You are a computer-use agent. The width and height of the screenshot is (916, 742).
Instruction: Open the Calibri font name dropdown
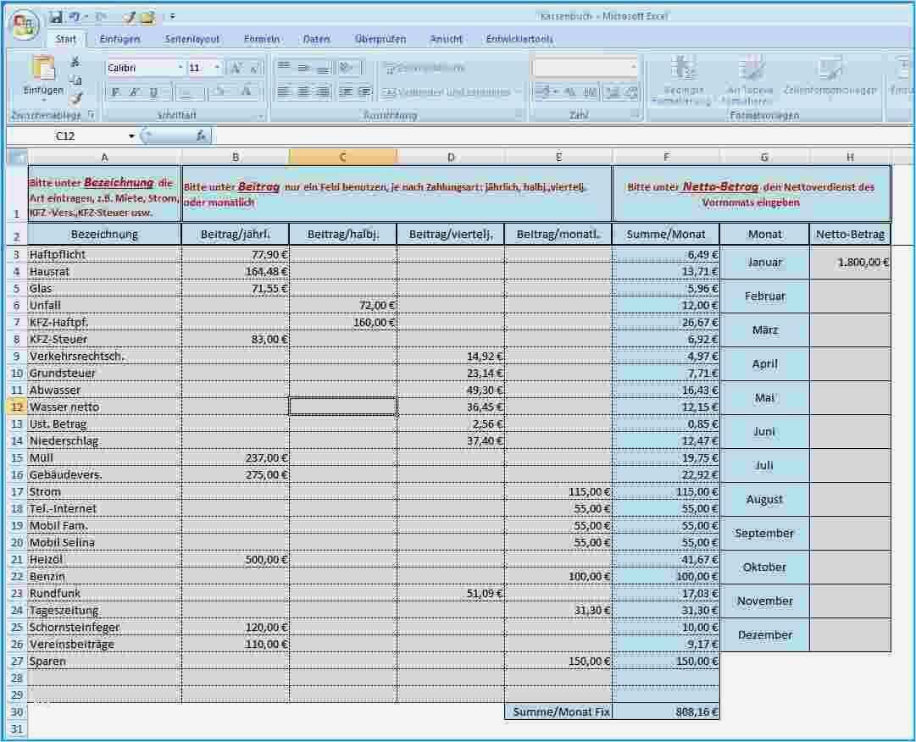click(180, 69)
